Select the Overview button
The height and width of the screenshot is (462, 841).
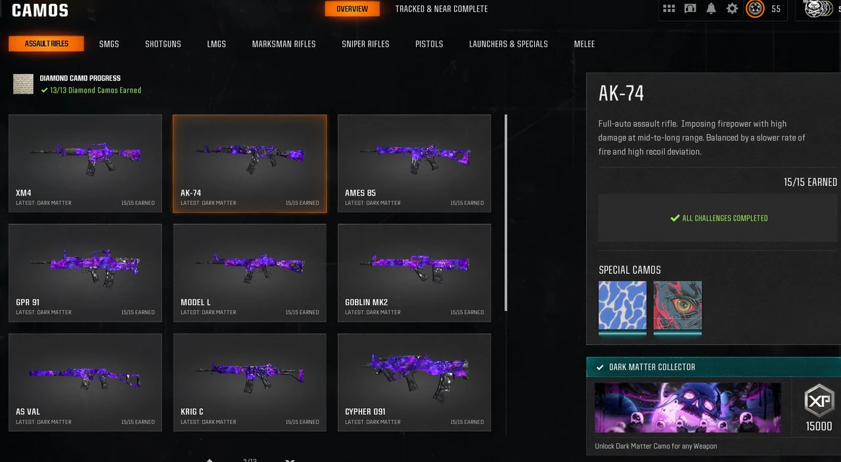(x=352, y=9)
